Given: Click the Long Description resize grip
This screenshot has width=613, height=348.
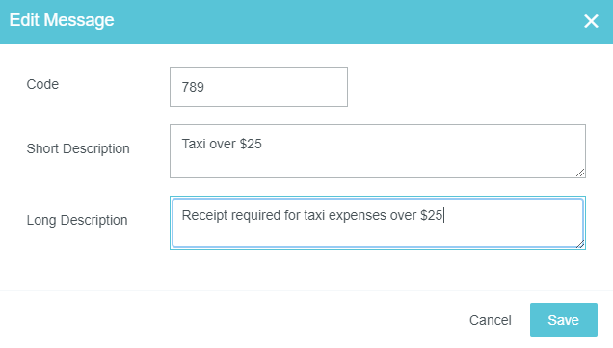Looking at the screenshot, I should [580, 244].
